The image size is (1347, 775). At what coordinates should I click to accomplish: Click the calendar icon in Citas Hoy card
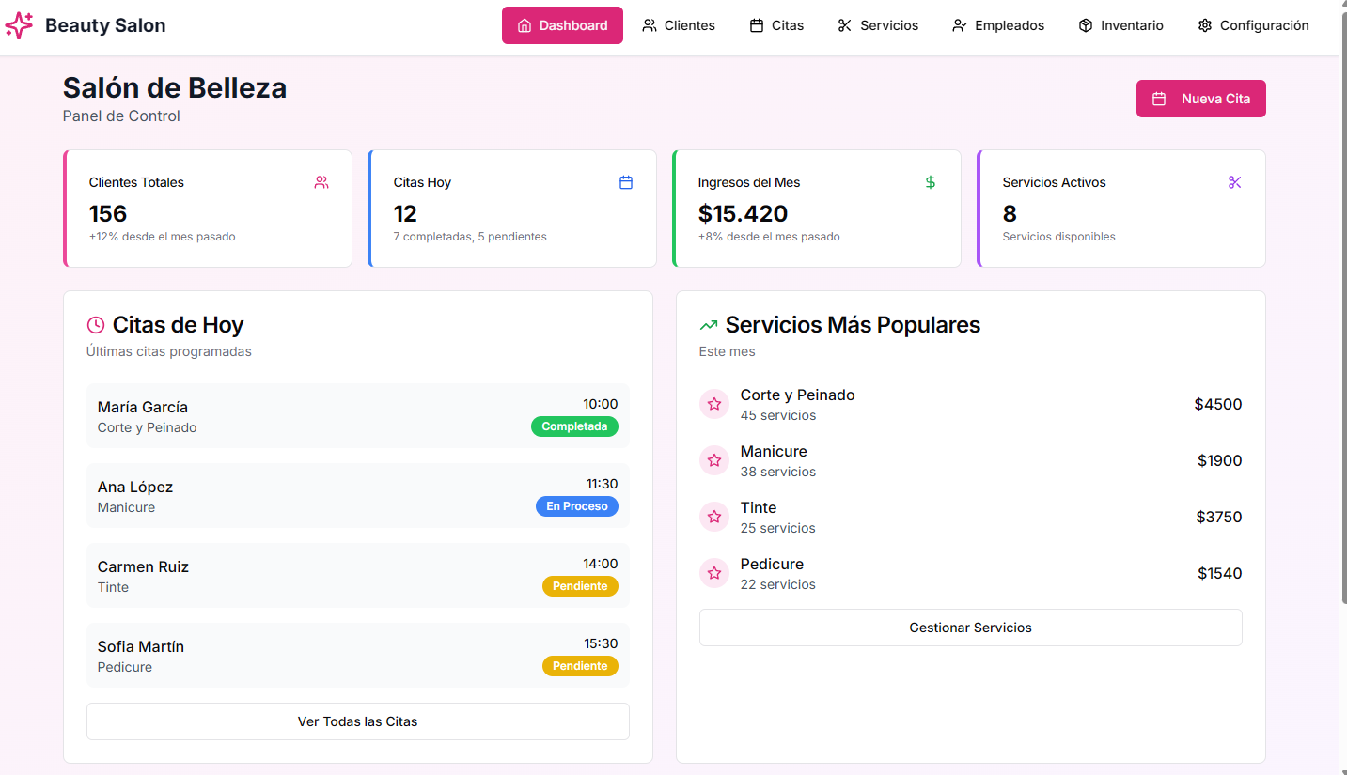coord(626,182)
